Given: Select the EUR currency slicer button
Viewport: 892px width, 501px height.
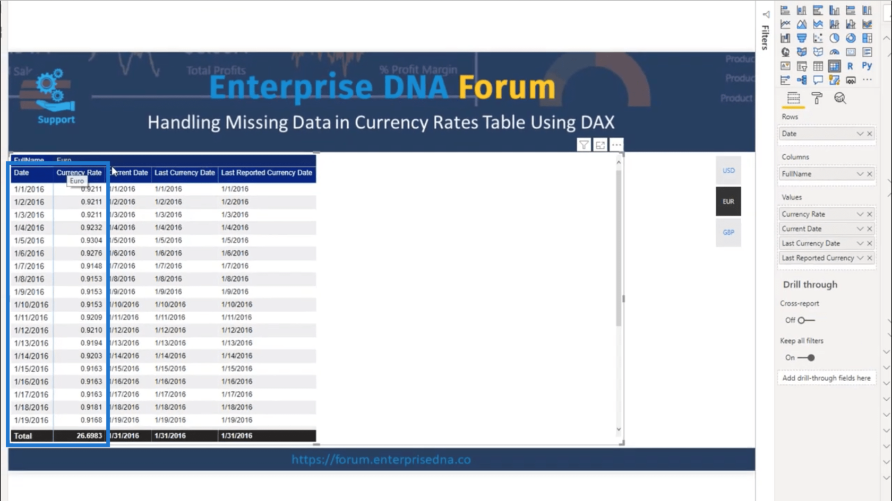Looking at the screenshot, I should tap(728, 201).
